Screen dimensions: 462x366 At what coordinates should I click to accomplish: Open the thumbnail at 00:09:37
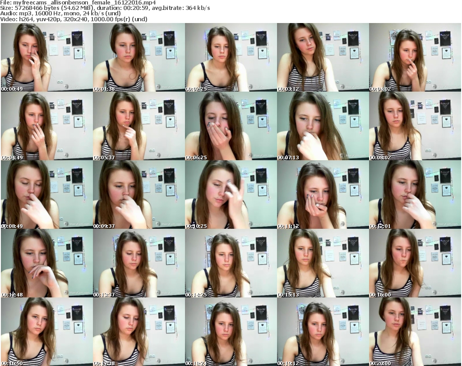pos(139,195)
